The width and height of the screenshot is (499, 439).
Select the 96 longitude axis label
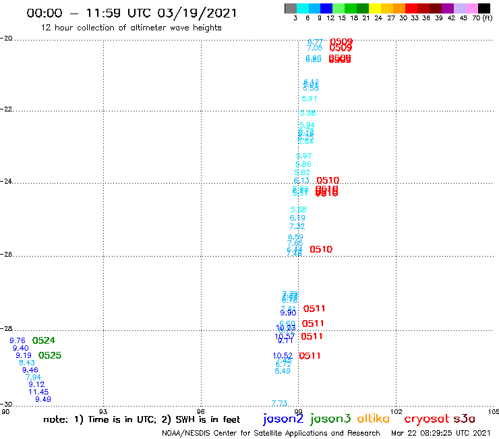[x=201, y=411]
